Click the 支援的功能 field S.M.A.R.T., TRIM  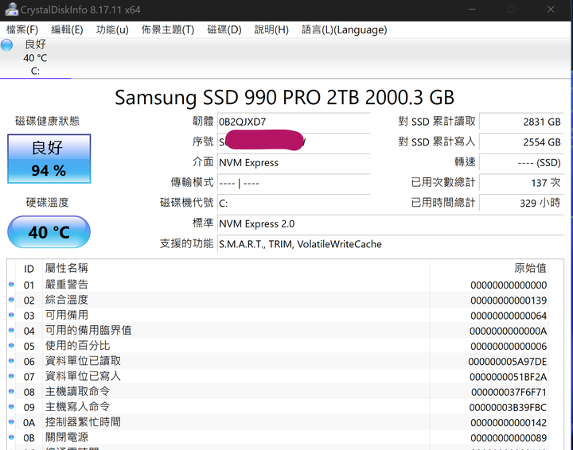[x=390, y=244]
